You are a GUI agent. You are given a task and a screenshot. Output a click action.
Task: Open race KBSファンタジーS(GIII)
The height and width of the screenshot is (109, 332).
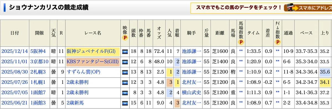(x=93, y=62)
